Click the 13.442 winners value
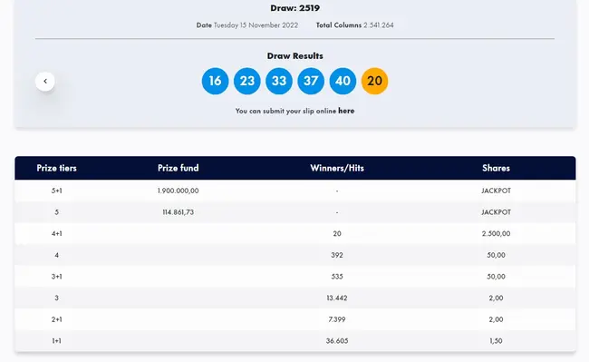The width and height of the screenshot is (589, 362). click(337, 298)
